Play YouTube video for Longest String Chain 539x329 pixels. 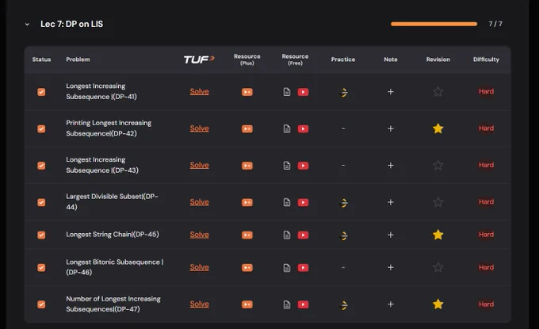point(303,235)
